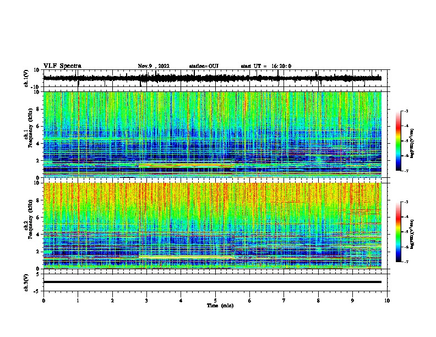Click the "Time (min)" x-axis label
Image resolution: width=436 pixels, height=337 pixels.
(220, 306)
